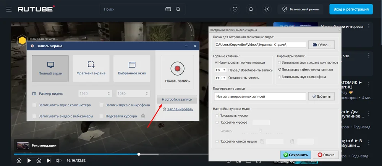Enable recording sound from computer
The image size is (382, 166).
[x=35, y=105]
